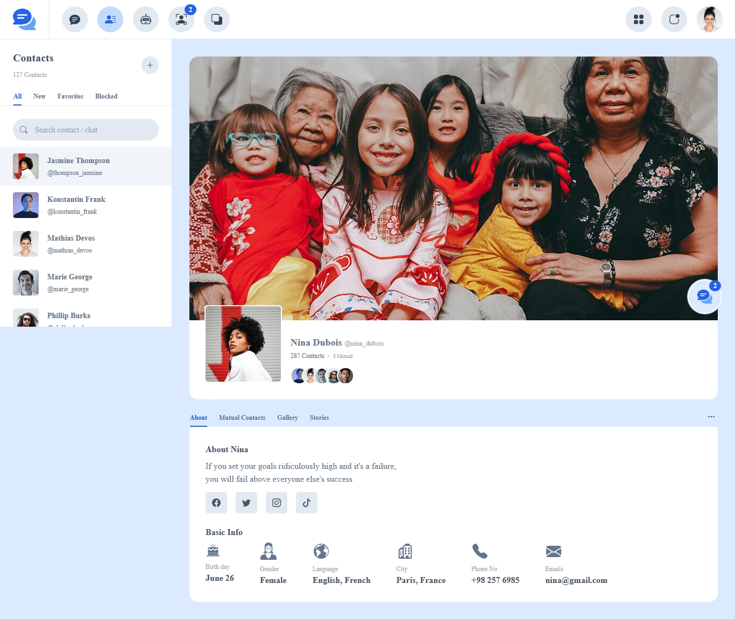The height and width of the screenshot is (619, 735).
Task: Click the Paris, France city value
Action: pos(421,580)
